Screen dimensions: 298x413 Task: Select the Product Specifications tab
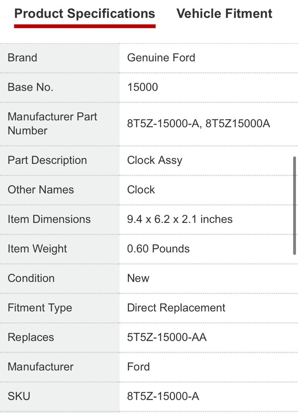click(85, 14)
